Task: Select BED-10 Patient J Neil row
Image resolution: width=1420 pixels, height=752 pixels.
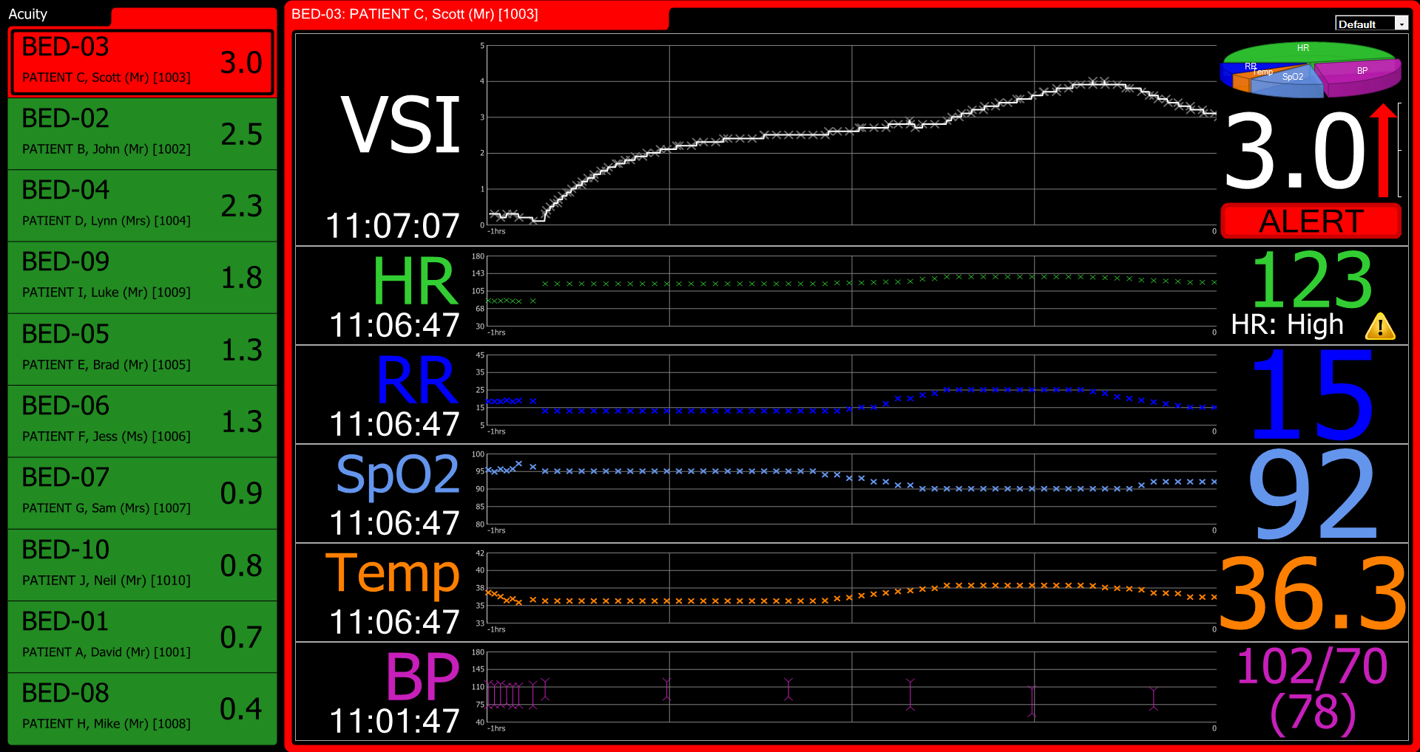Action: click(142, 564)
